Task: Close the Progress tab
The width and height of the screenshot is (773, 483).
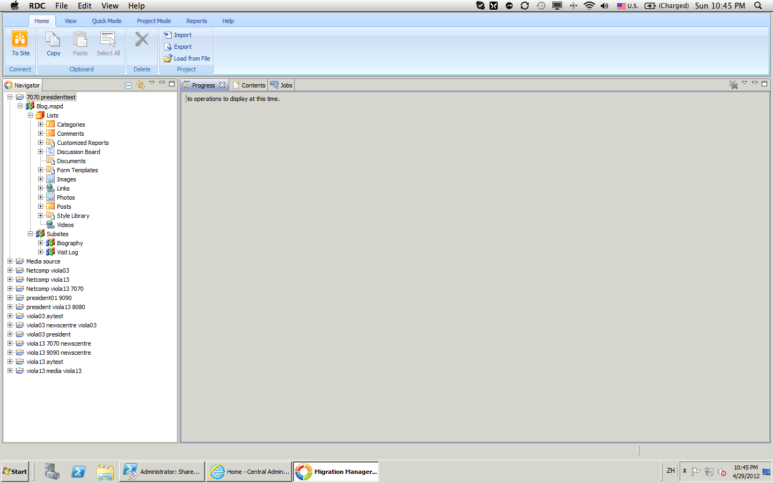Action: point(222,85)
